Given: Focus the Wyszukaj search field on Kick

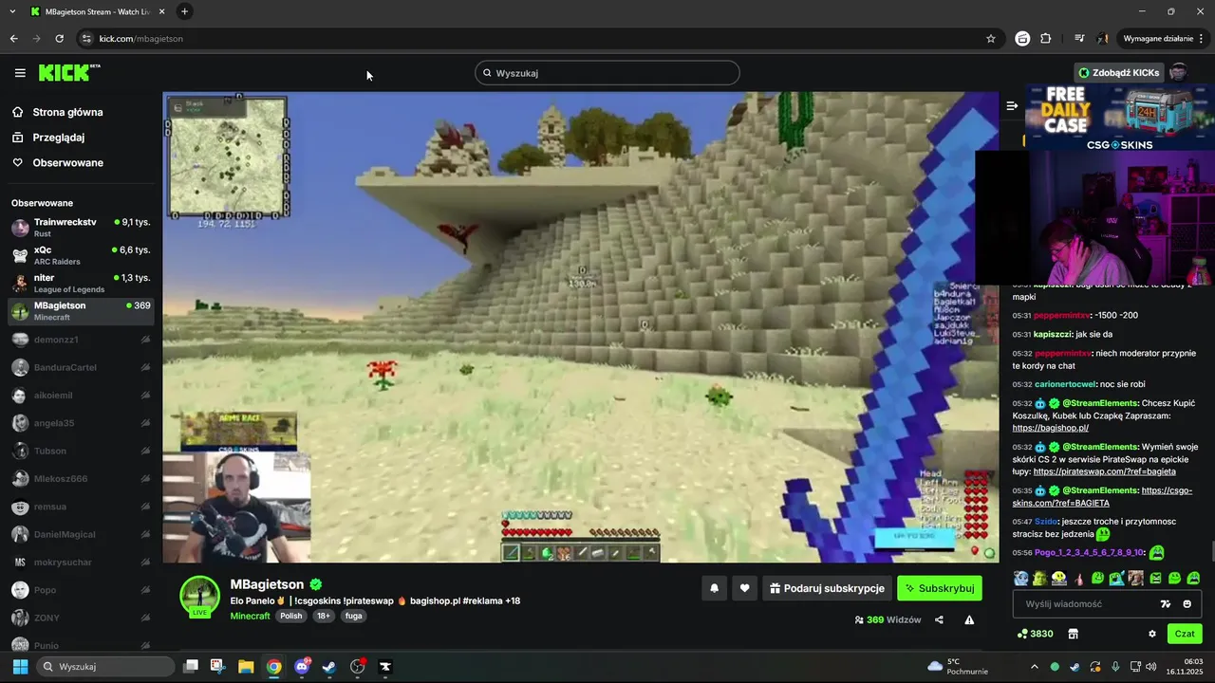Looking at the screenshot, I should tap(607, 73).
